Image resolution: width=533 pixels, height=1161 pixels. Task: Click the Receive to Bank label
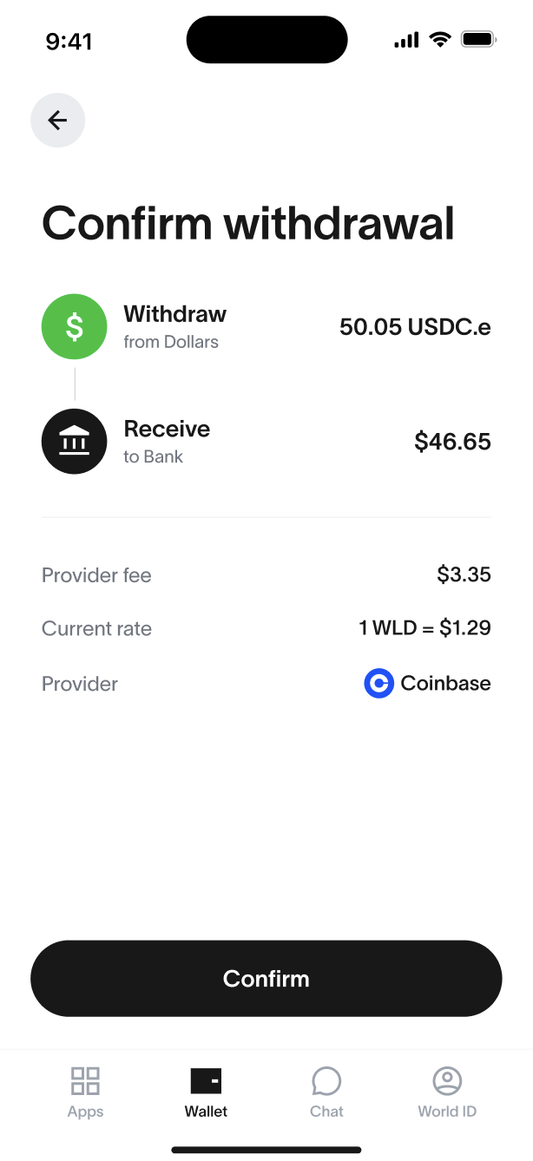167,442
